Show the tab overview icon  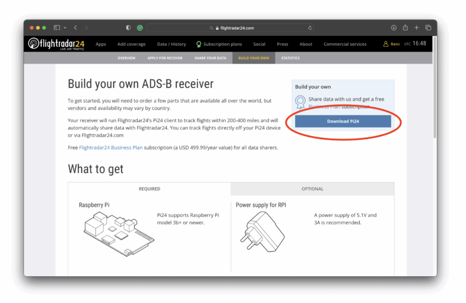(428, 28)
